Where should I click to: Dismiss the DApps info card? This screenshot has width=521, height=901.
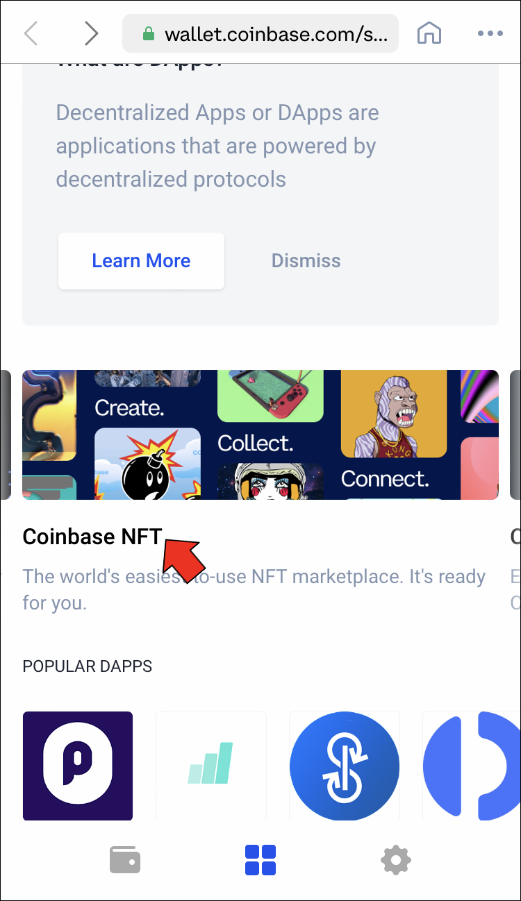(x=306, y=261)
